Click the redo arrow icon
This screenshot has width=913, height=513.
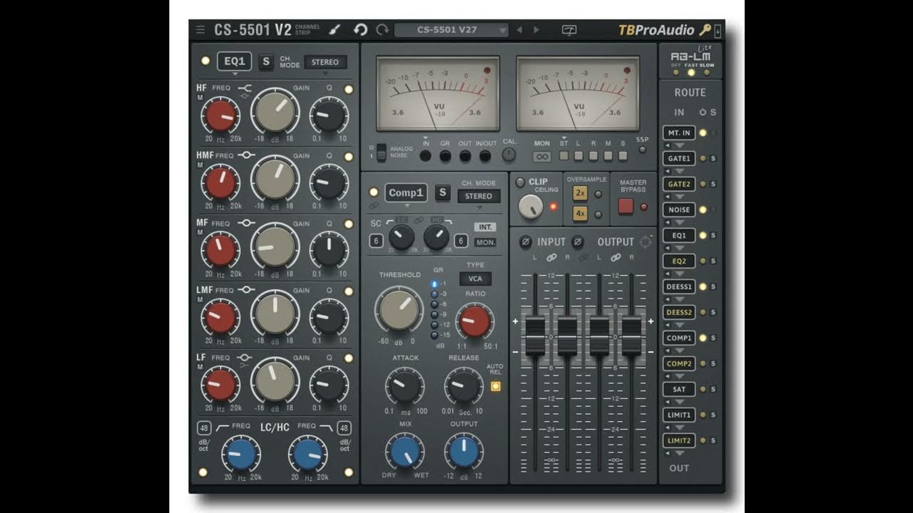[x=382, y=30]
